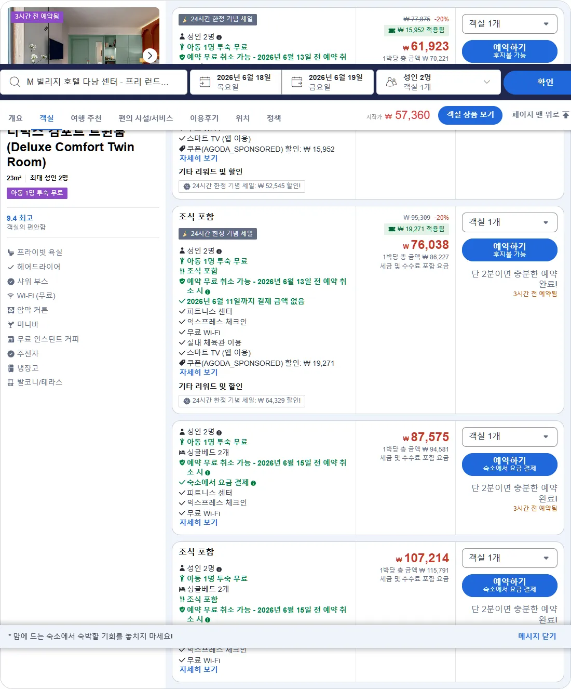571x689 pixels.
Task: Click the calendar icon beside 2026년 6월 18일
Action: pos(205,82)
